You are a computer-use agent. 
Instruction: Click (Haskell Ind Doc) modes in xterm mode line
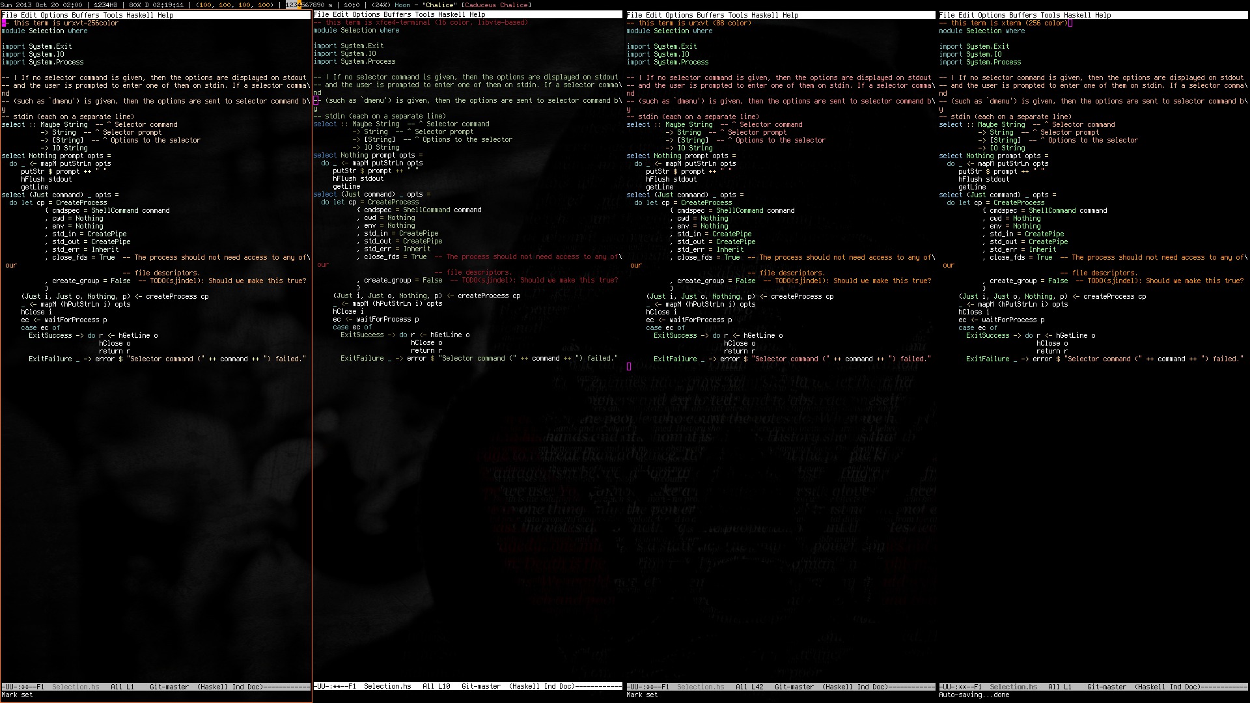coord(1167,687)
